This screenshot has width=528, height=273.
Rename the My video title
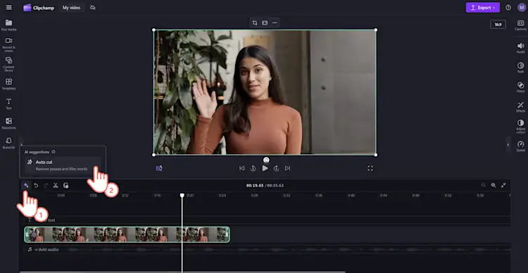point(71,8)
